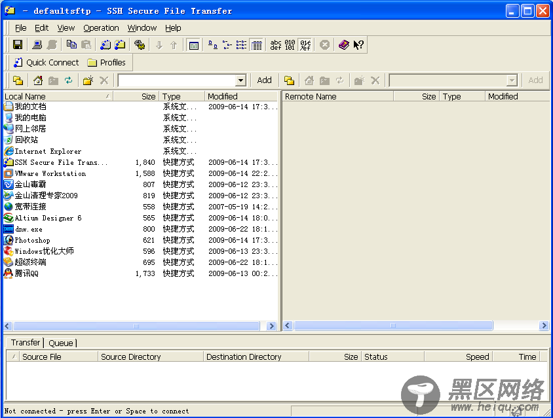Click the local path input field
This screenshot has height=418, width=553.
[178, 80]
